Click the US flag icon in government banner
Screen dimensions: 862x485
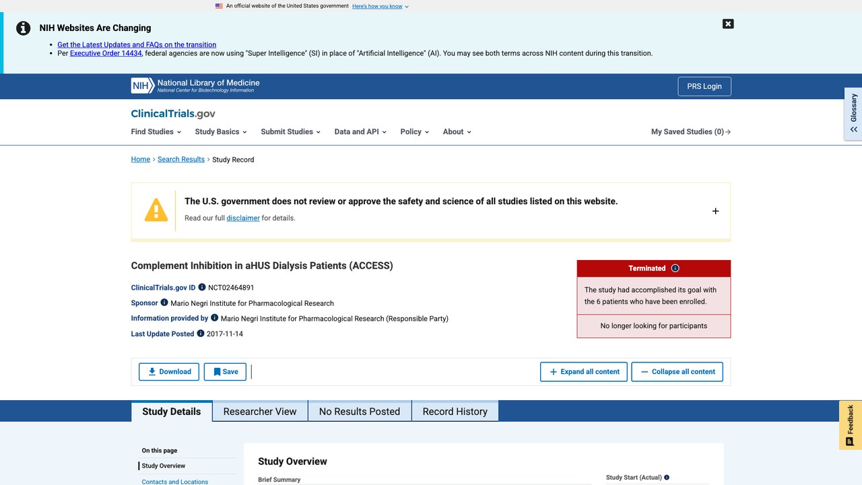coord(219,6)
